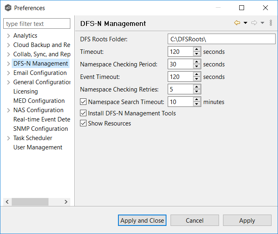
Task: Decrease the Namespace Checking Retries value
Action: pos(197,91)
